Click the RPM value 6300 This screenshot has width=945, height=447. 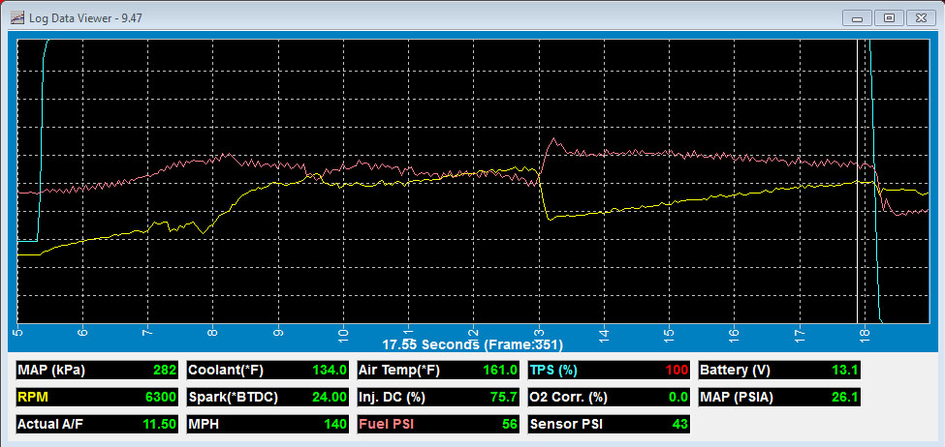[160, 398]
